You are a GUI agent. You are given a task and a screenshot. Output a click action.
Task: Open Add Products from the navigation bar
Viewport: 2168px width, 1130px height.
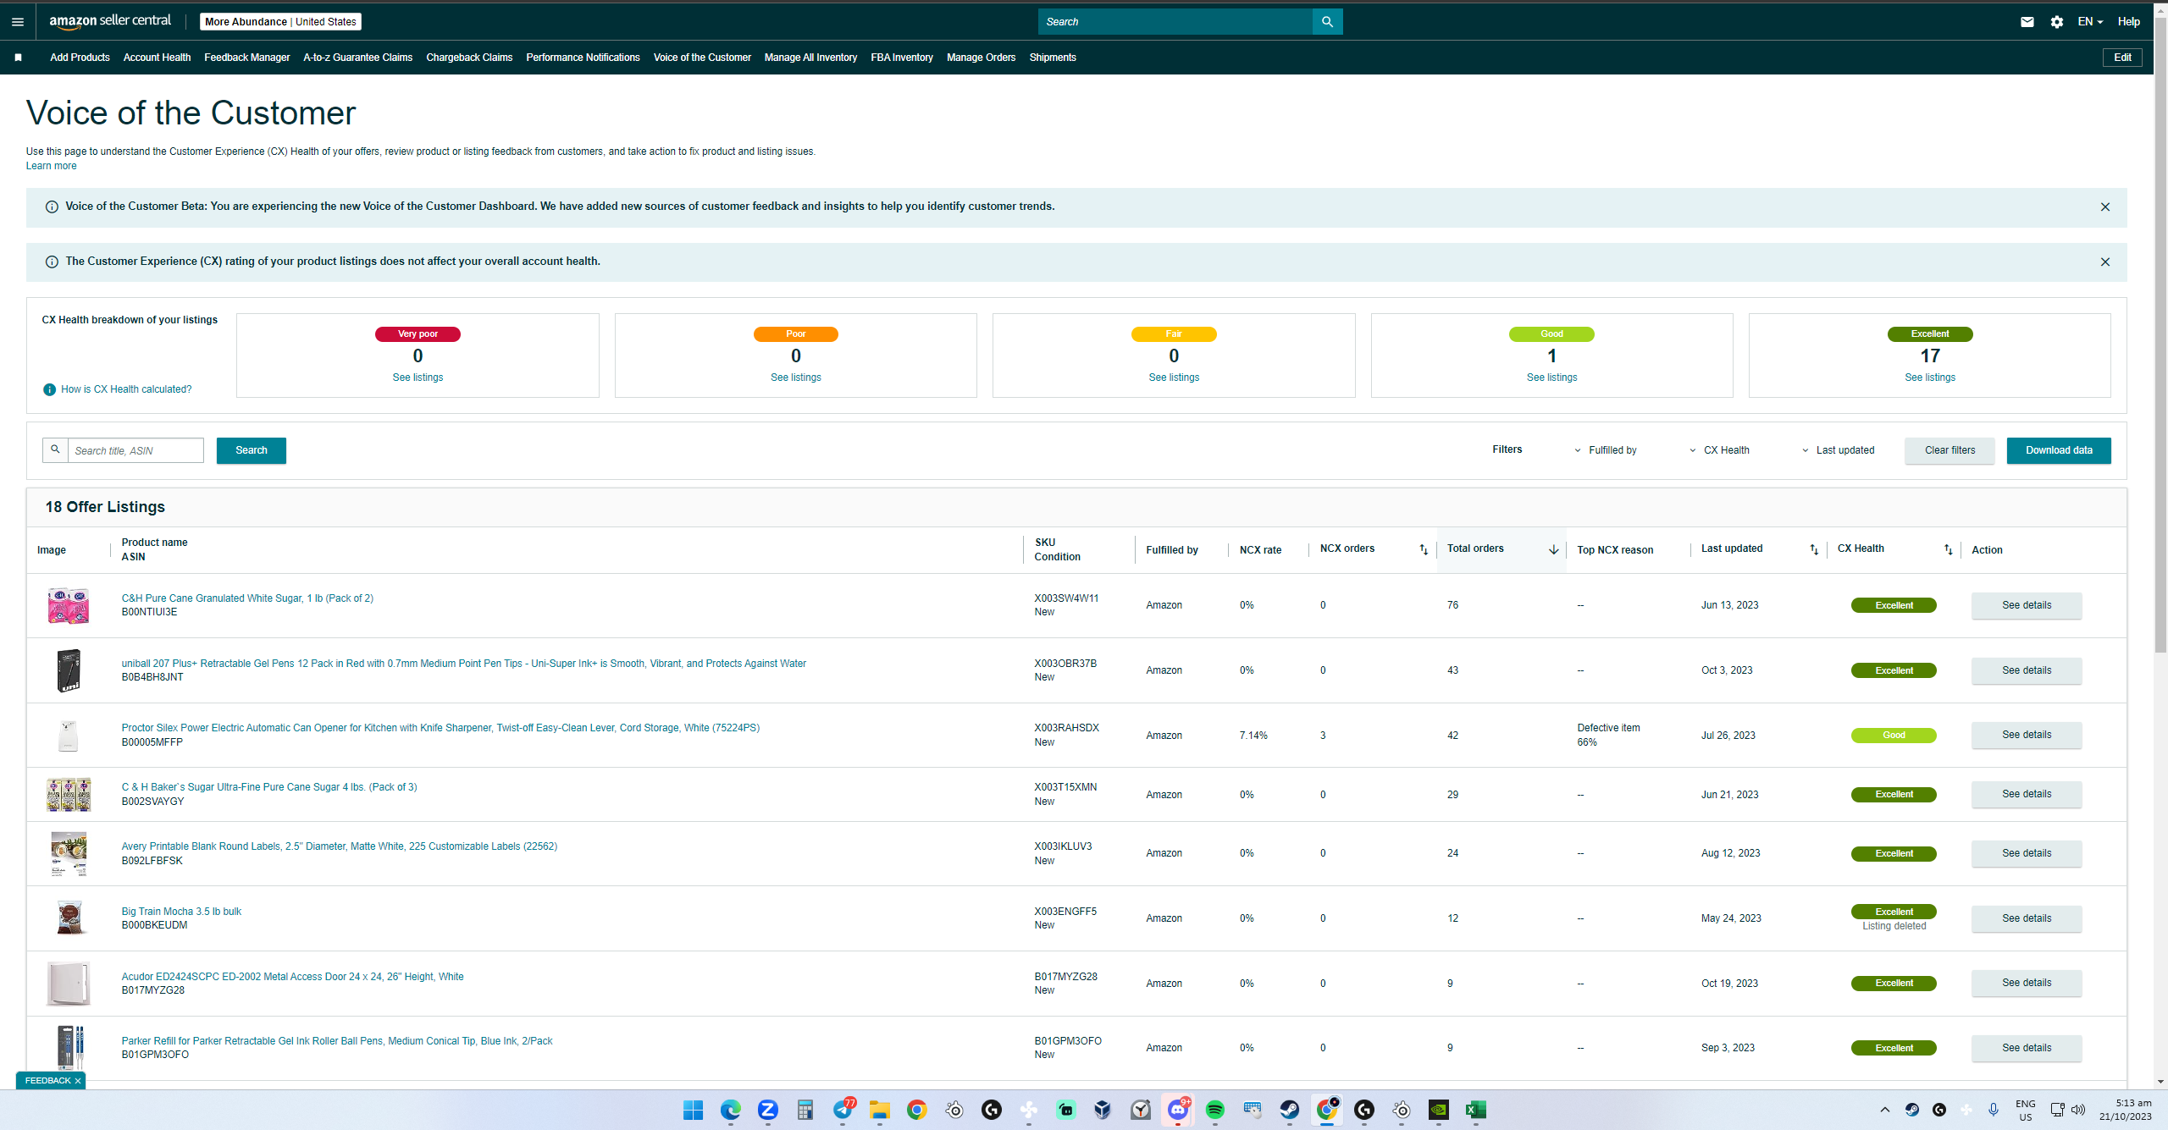[x=80, y=58]
